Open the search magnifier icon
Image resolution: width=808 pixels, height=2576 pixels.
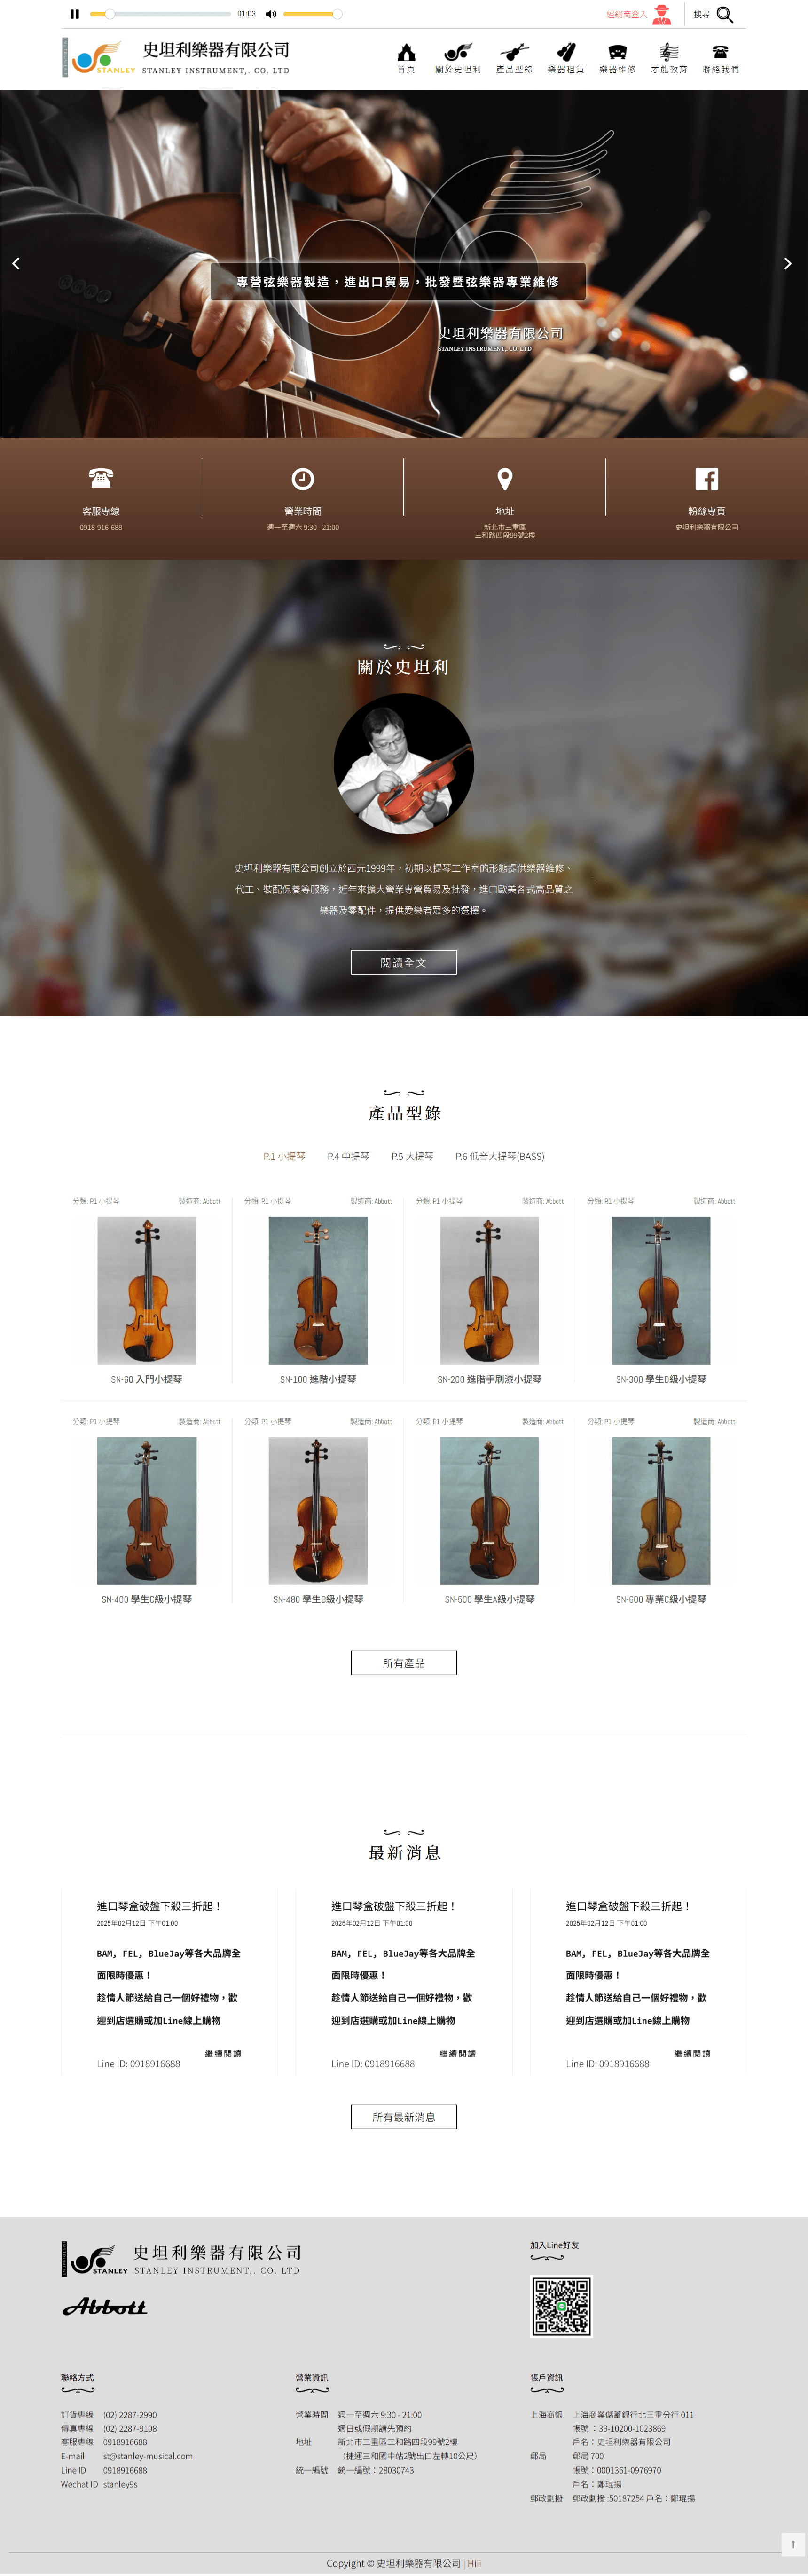725,14
